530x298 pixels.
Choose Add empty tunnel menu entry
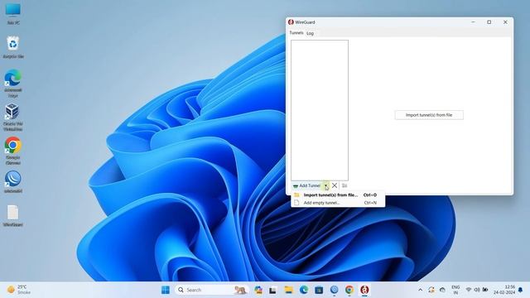point(338,203)
